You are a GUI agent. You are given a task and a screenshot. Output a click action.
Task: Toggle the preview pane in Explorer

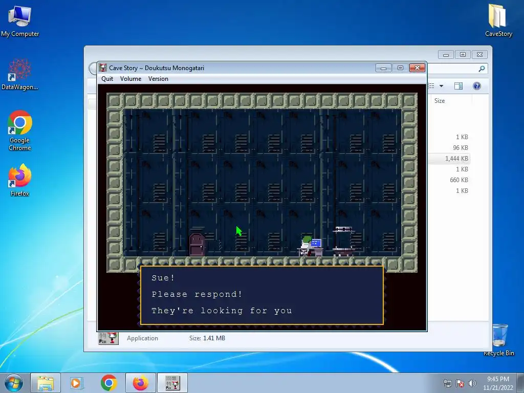[458, 86]
